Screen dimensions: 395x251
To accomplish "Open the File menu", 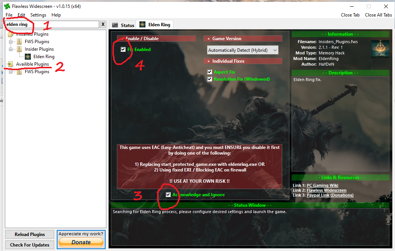I will (9, 15).
